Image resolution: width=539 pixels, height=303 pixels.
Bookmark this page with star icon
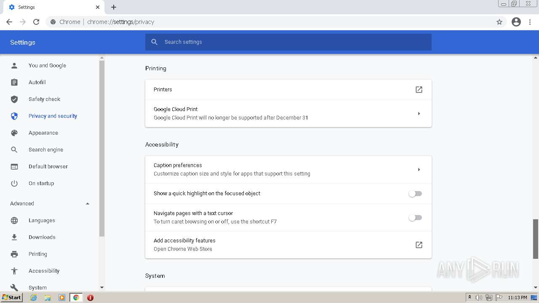(x=499, y=22)
